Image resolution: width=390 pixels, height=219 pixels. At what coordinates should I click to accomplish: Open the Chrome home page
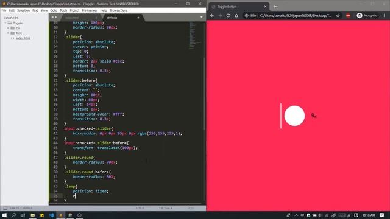236,15
